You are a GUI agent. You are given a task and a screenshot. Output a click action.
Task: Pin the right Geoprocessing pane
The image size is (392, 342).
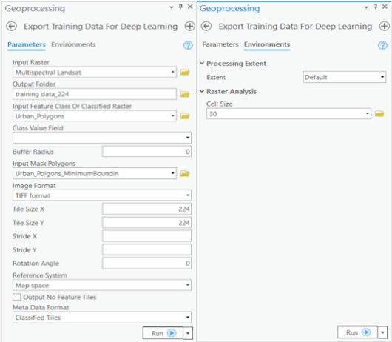(375, 7)
